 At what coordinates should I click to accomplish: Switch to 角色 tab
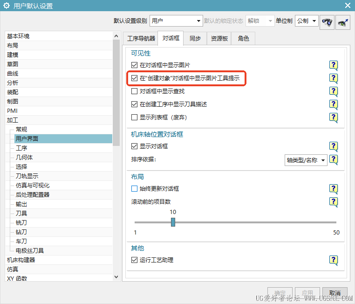click(243, 39)
